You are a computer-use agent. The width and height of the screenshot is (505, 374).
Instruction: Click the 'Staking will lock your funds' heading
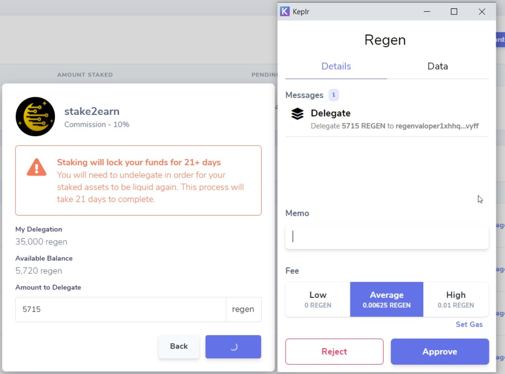tap(139, 162)
